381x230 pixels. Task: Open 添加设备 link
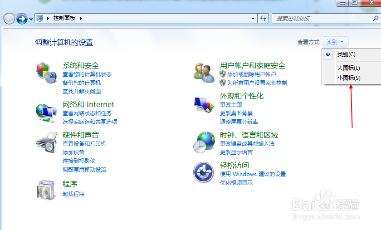click(73, 152)
